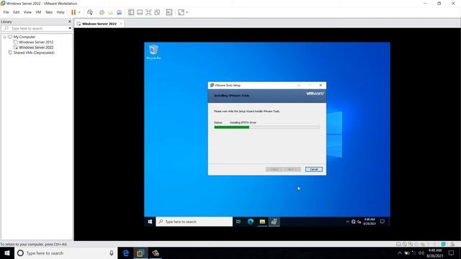Select the Recycle Bin on guest desktop
The image size is (461, 259).
(153, 53)
